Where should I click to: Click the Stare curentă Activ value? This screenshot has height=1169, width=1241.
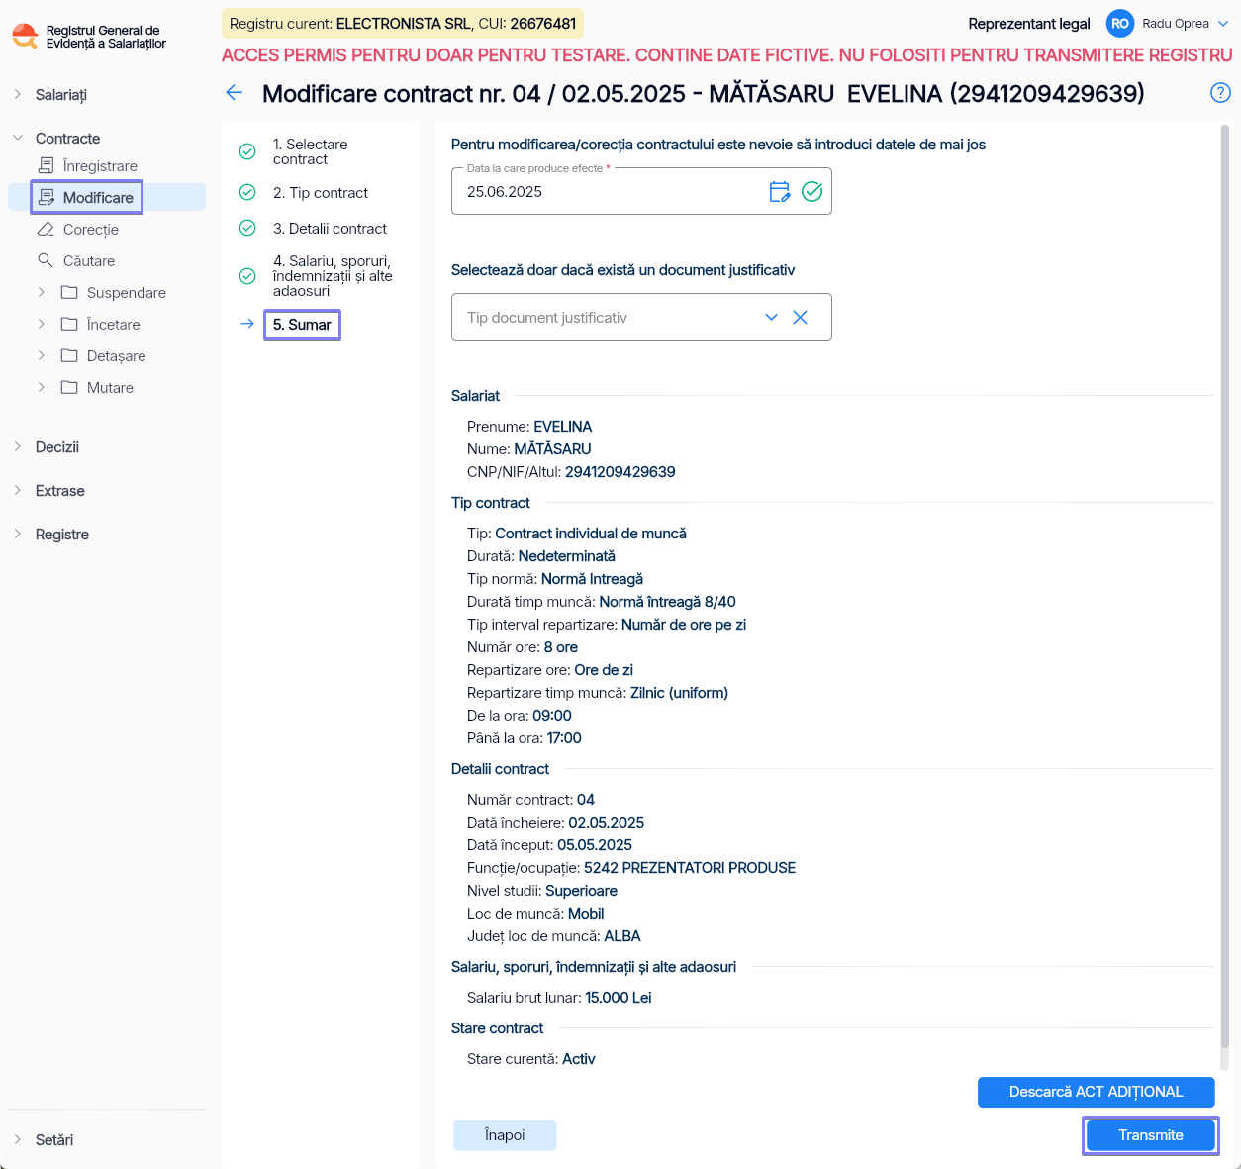pos(579,1059)
